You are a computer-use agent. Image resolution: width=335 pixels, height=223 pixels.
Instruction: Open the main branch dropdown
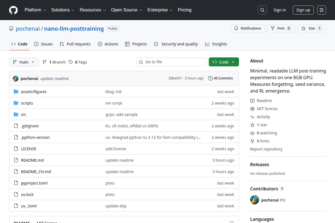click(24, 62)
